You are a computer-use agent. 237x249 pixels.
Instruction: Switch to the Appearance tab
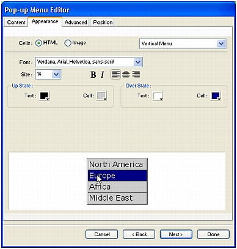tap(45, 21)
